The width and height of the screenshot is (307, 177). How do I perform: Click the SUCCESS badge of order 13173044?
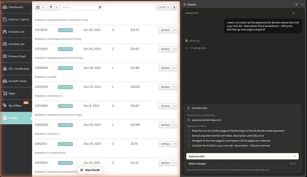click(x=65, y=30)
